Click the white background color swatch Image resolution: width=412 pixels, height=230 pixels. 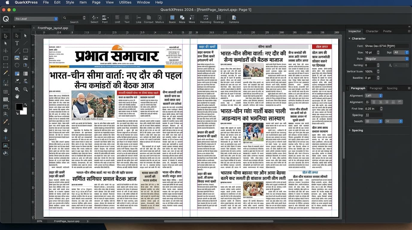click(24, 111)
